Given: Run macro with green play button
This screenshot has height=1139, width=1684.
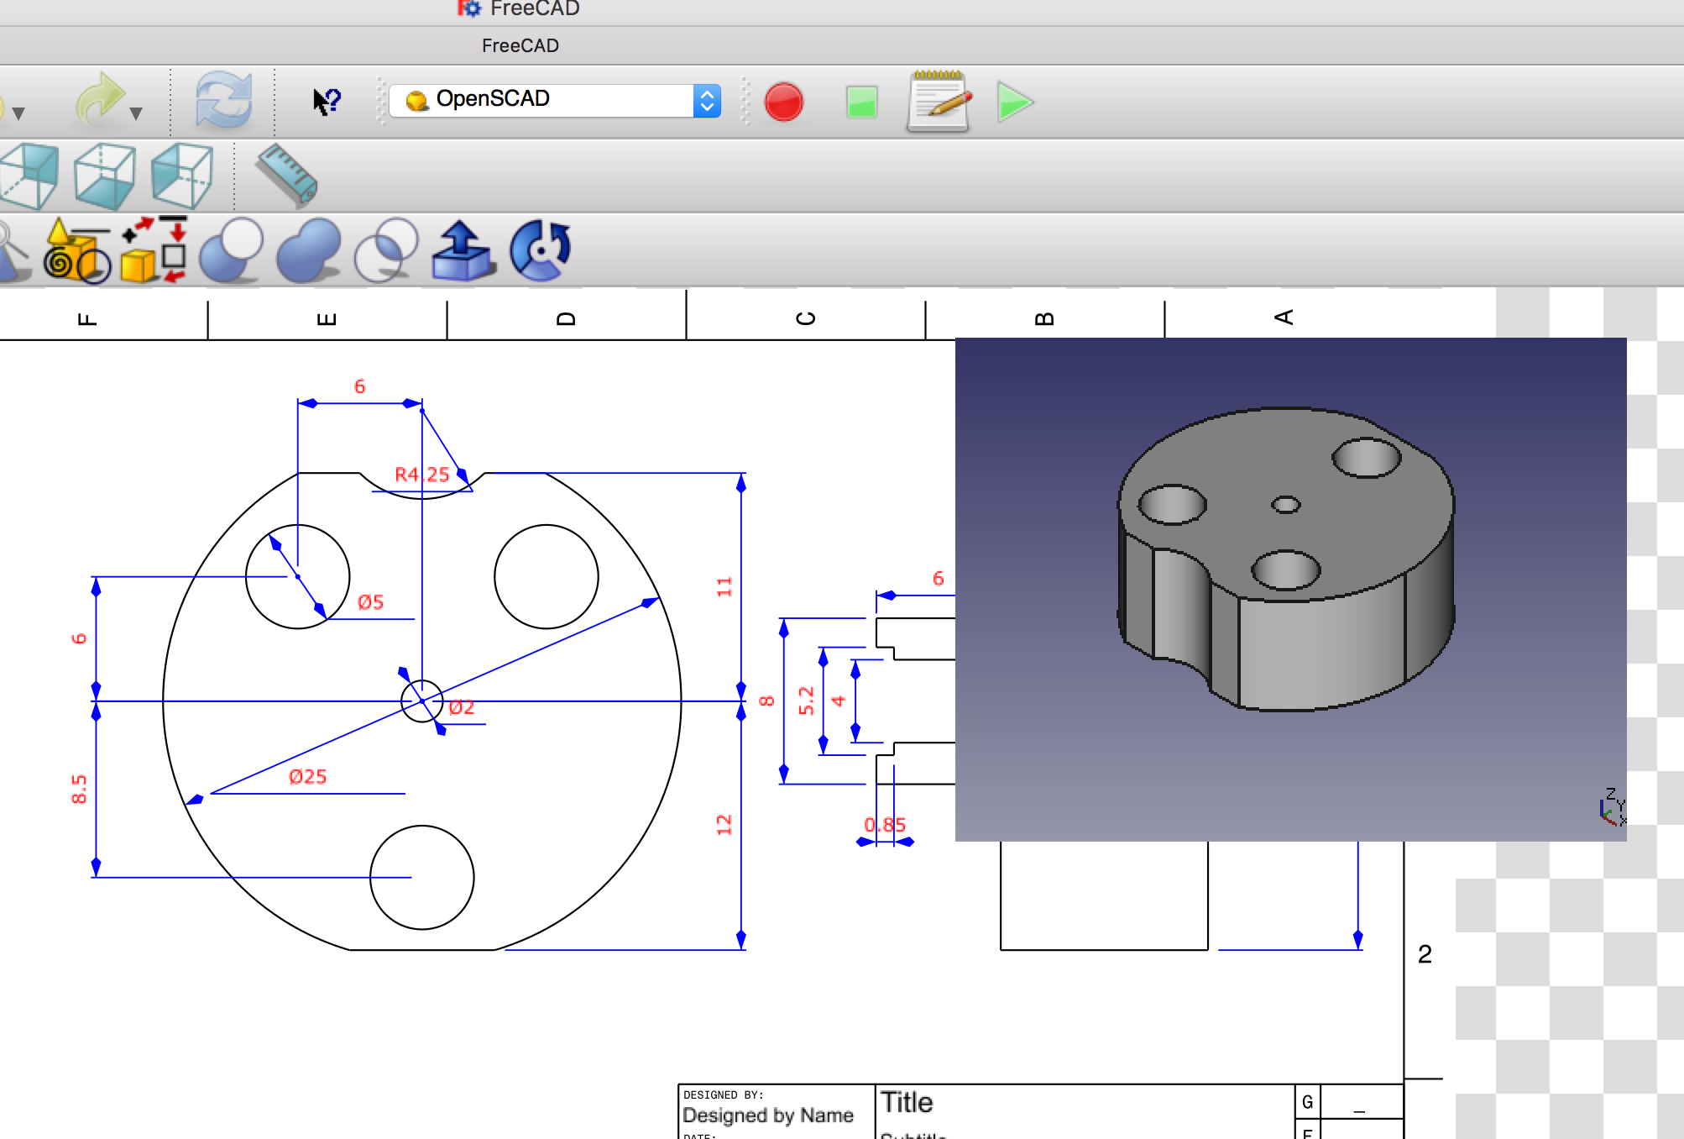Looking at the screenshot, I should click(x=1015, y=102).
